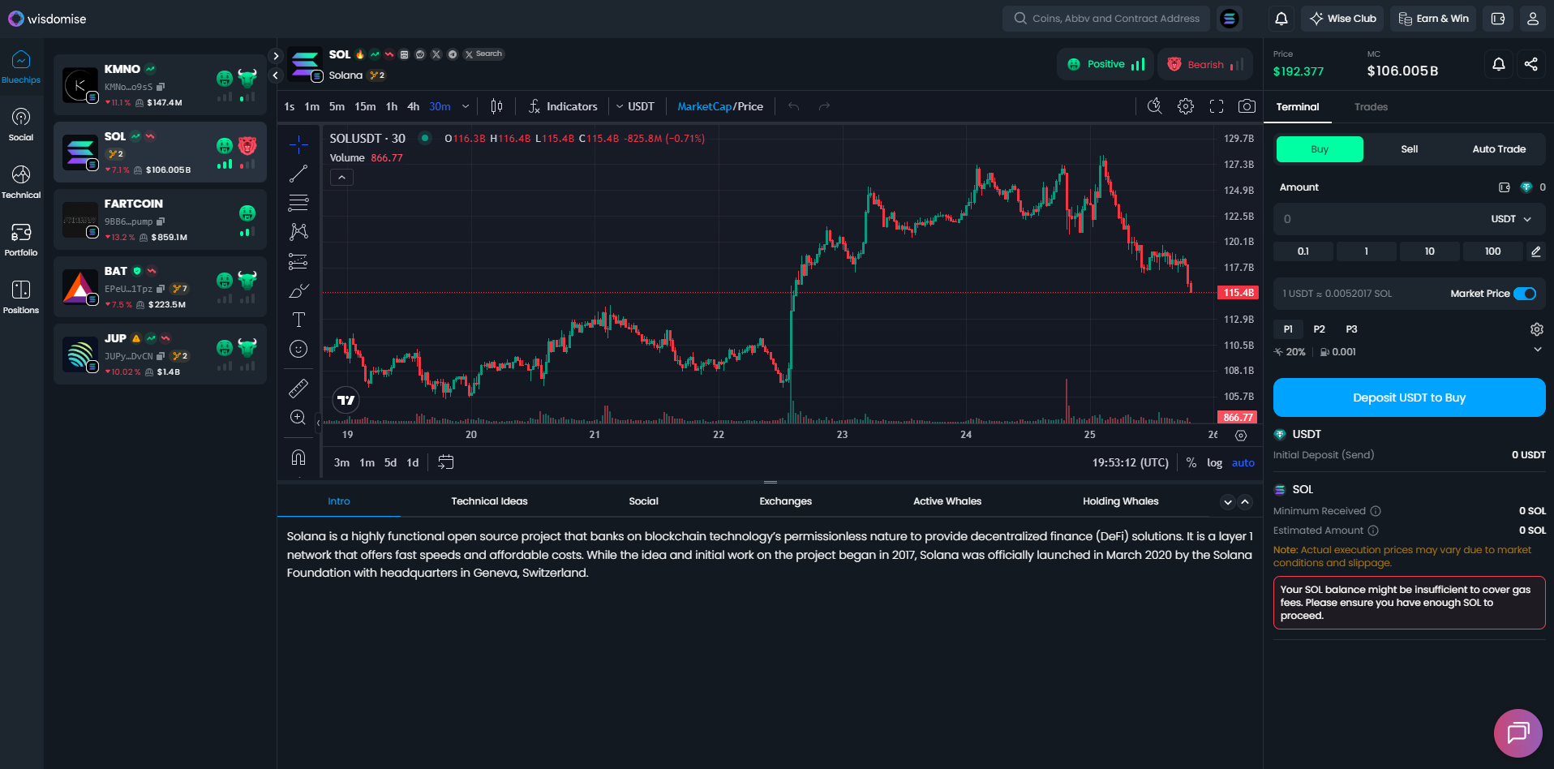Image resolution: width=1554 pixels, height=769 pixels.
Task: Select the trend line drawing tool
Action: [x=298, y=174]
